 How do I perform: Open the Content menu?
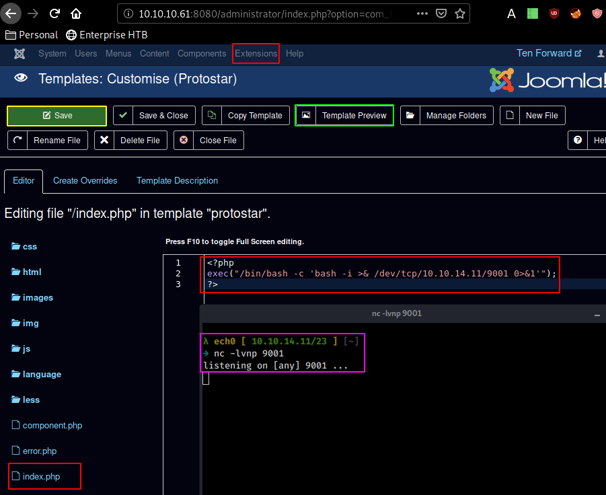tap(155, 54)
